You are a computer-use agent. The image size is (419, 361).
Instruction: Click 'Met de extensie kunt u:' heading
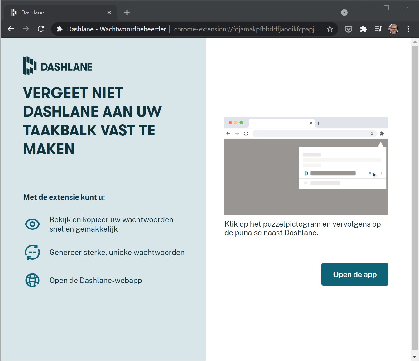[x=64, y=197]
